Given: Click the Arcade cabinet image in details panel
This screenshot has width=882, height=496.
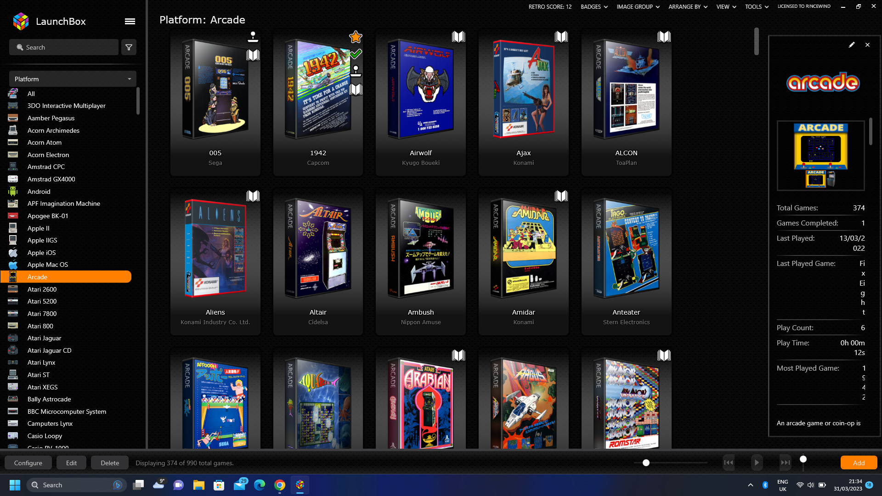Looking at the screenshot, I should (821, 156).
